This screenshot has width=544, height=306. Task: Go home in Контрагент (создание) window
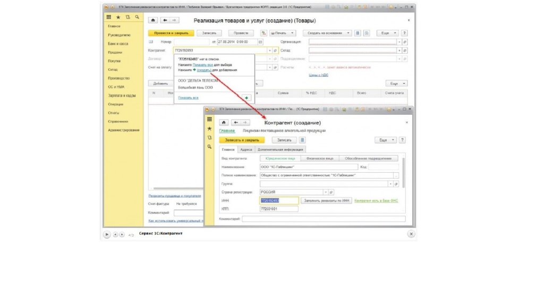point(224,123)
